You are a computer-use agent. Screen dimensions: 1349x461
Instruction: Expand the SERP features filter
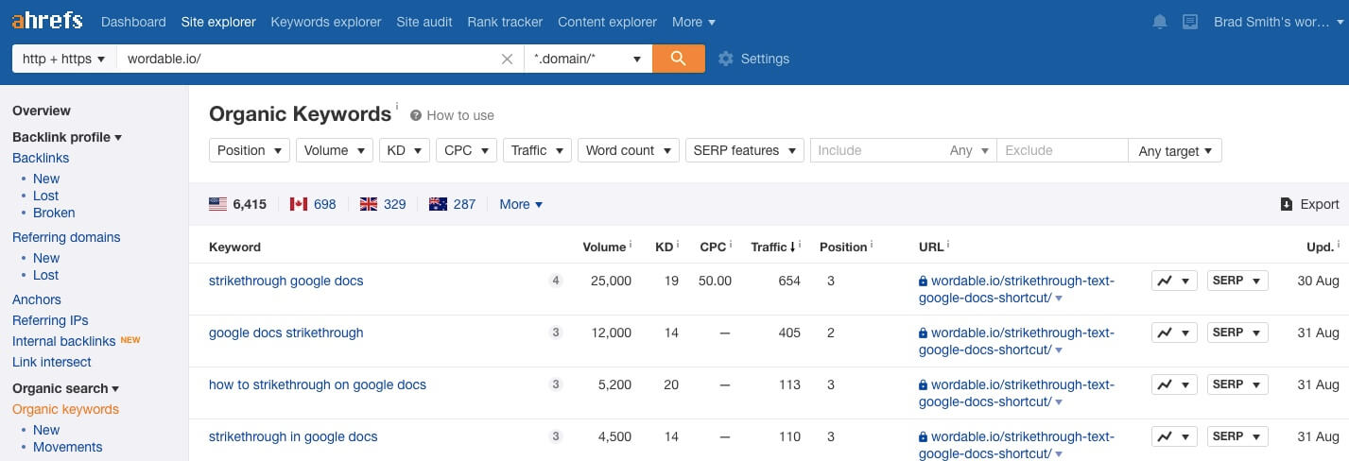click(744, 150)
